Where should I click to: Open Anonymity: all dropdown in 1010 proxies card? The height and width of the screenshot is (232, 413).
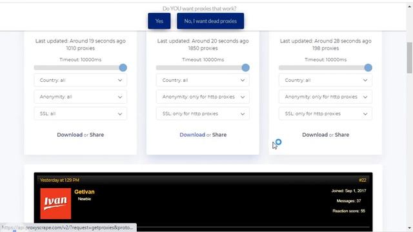(80, 97)
